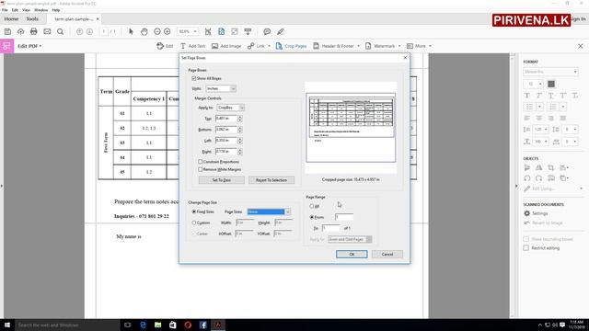Click rotate clockwise icon in Objects panel

point(538,178)
